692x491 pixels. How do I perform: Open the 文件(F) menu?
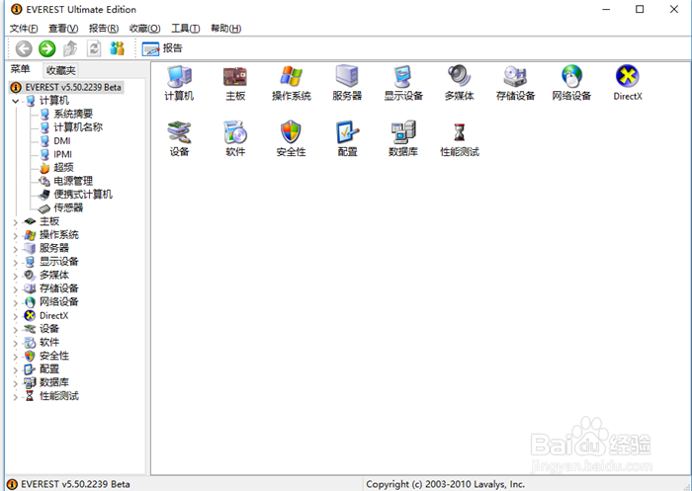click(24, 29)
